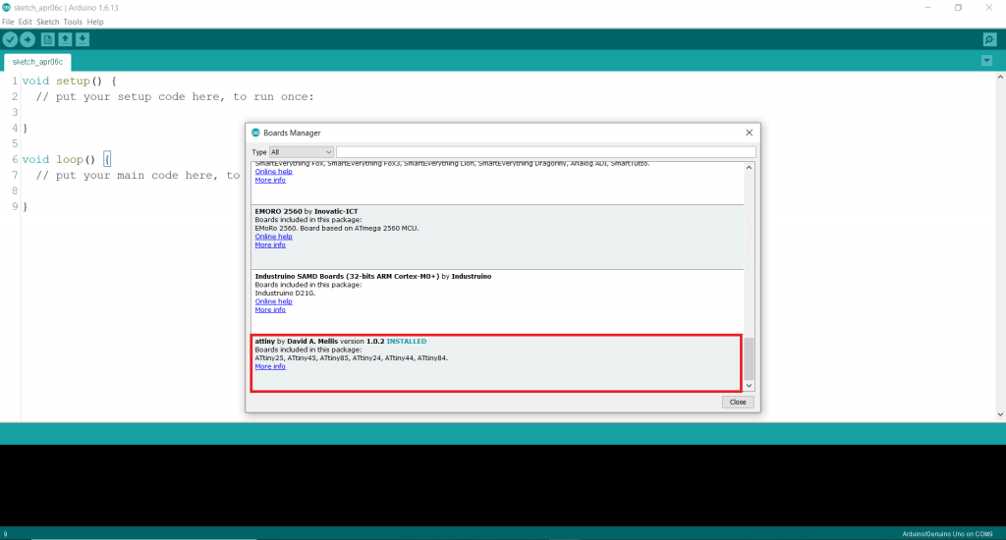Open the File menu
Image resolution: width=1006 pixels, height=540 pixels.
tap(8, 22)
